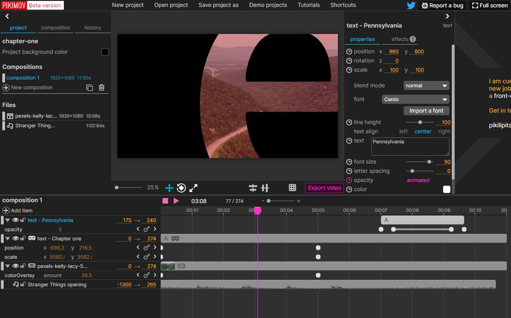This screenshot has width=511, height=318.
Task: Add keyframe on Chapter one scale row
Action: pyautogui.click(x=146, y=257)
